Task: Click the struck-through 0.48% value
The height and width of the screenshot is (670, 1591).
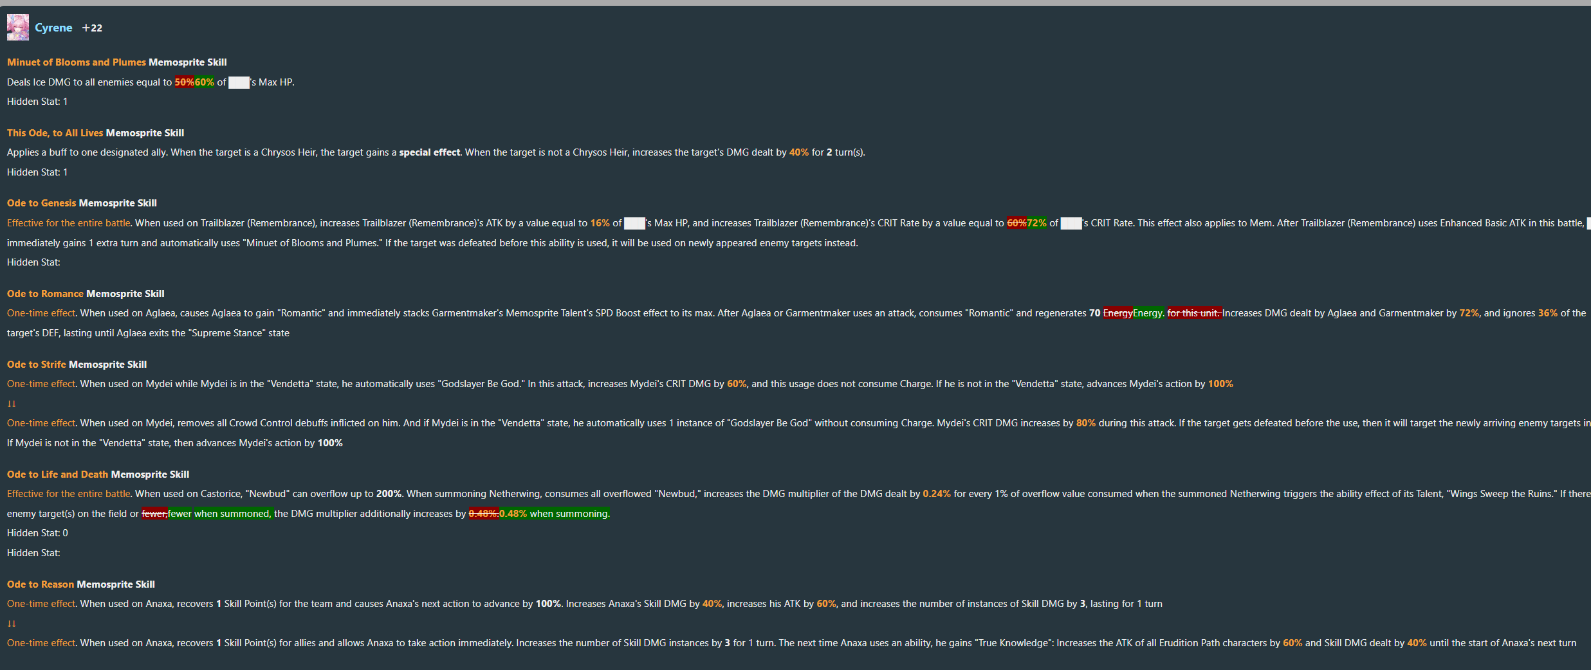Action: tap(484, 514)
